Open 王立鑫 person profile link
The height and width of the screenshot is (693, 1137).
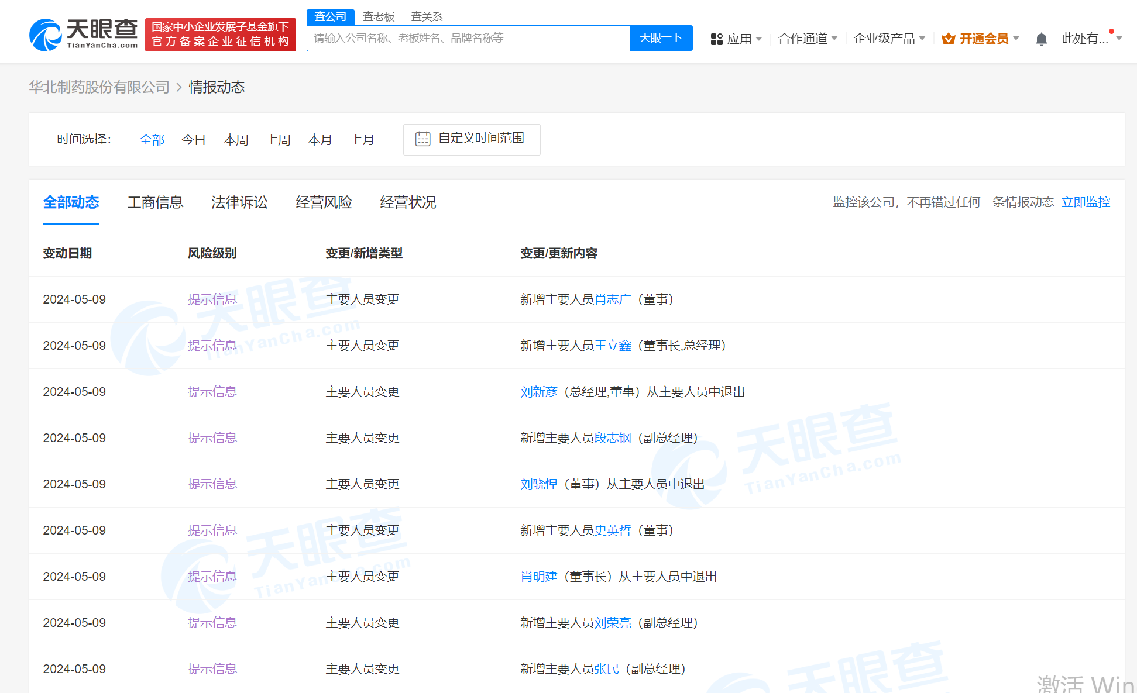pos(613,345)
